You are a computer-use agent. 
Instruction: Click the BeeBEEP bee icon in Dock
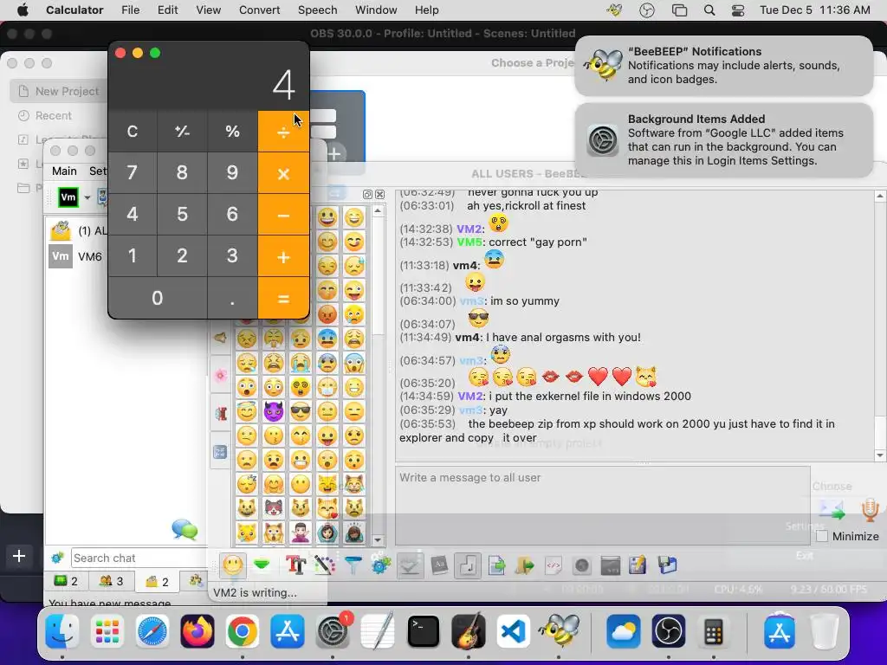pyautogui.click(x=559, y=630)
